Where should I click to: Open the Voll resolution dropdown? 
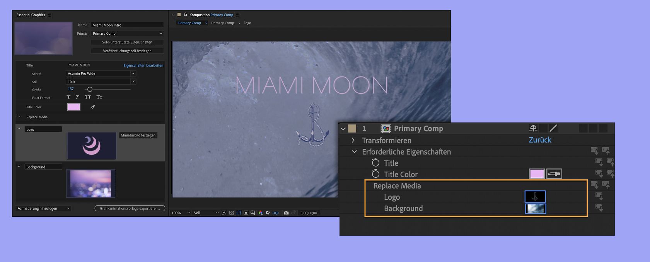tap(206, 213)
